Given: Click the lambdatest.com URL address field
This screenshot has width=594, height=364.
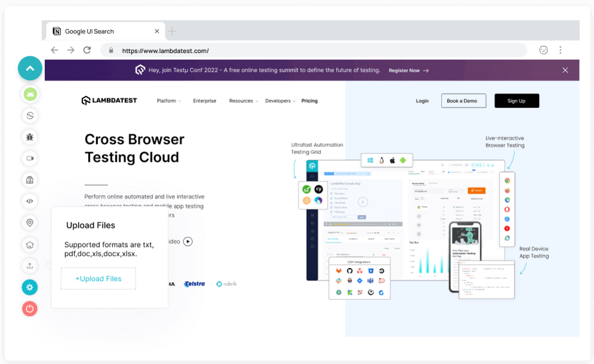Looking at the screenshot, I should point(313,50).
